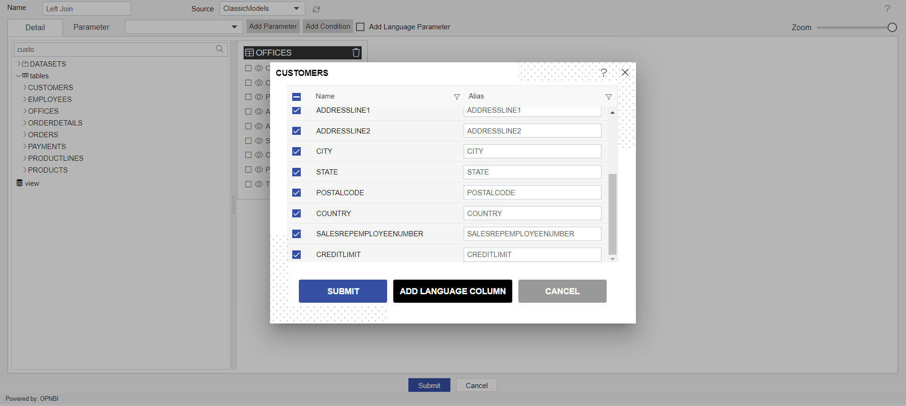Edit the POSTALCODE alias input field
906x406 pixels.
(x=532, y=192)
